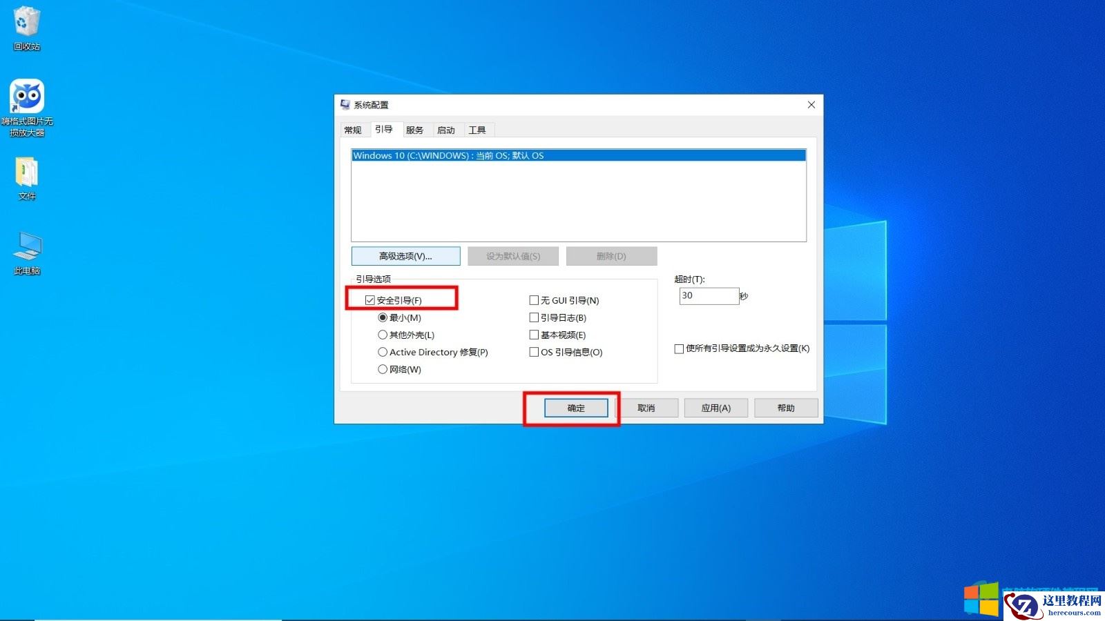Select the 最小(M) radio option
This screenshot has width=1105, height=621.
[x=383, y=317]
